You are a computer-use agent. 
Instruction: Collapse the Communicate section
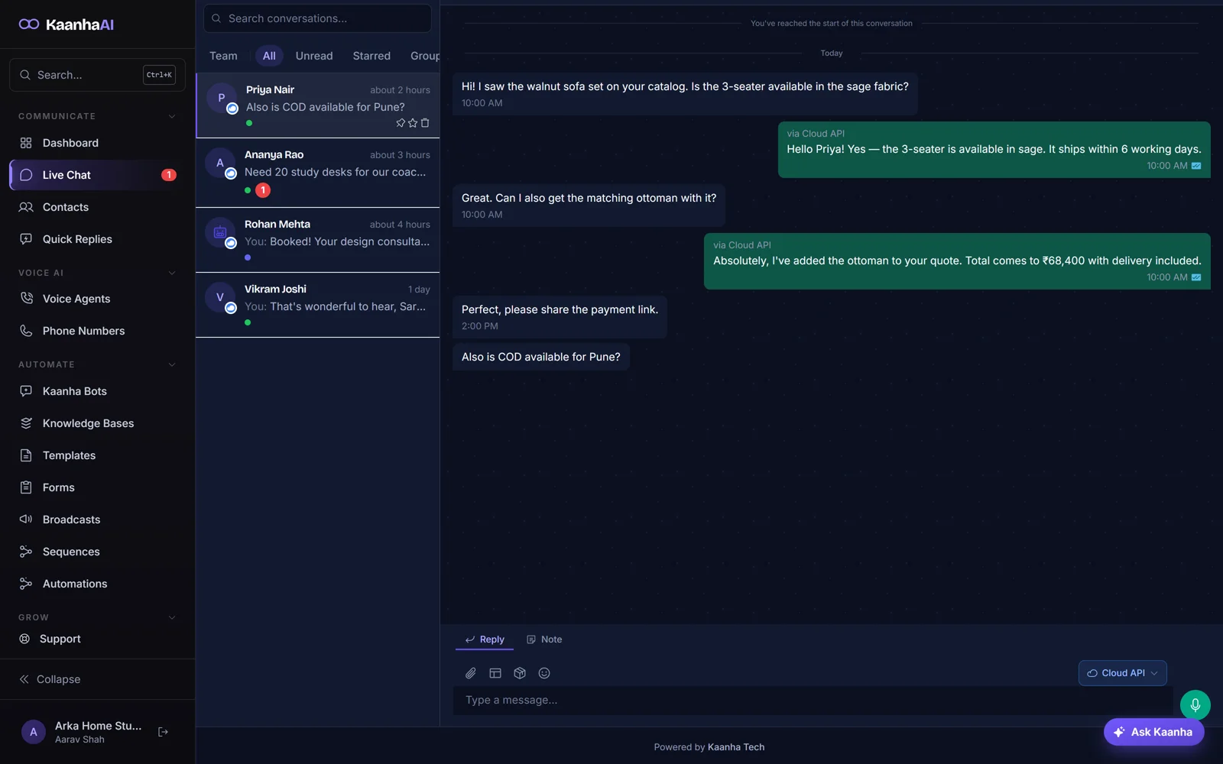[x=172, y=116]
